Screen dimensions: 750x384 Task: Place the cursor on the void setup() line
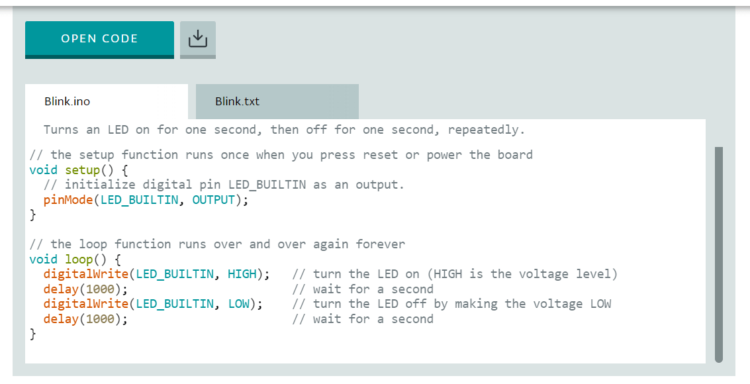pyautogui.click(x=79, y=170)
